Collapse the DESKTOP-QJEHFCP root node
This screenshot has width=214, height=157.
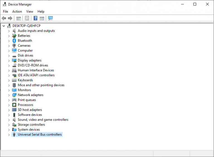click(x=4, y=26)
